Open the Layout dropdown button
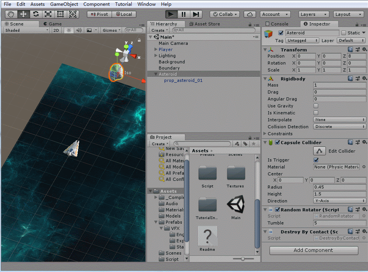The image size is (368, 272). [348, 14]
